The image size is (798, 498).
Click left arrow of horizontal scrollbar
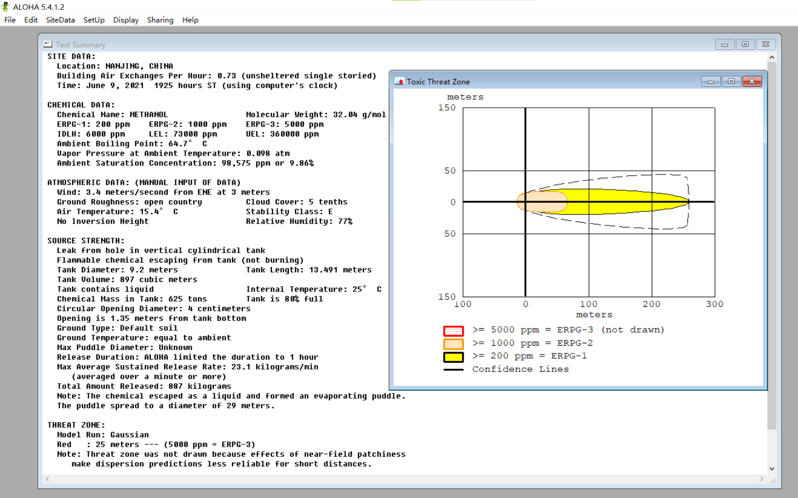47,479
